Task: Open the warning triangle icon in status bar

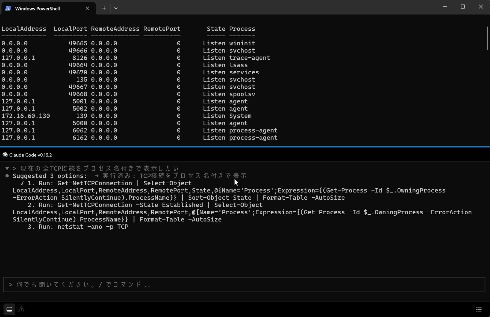Action: [22, 309]
